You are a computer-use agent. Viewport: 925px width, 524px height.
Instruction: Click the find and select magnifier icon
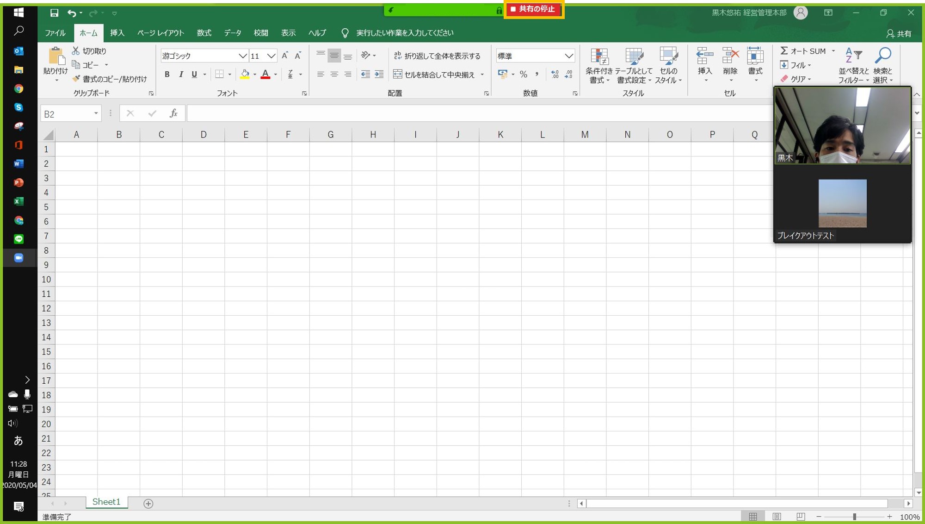pyautogui.click(x=883, y=56)
